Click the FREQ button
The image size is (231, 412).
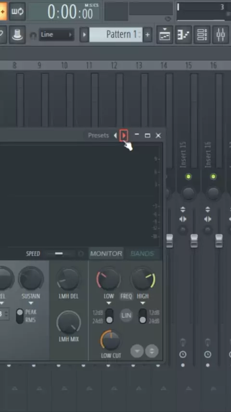[x=126, y=296]
